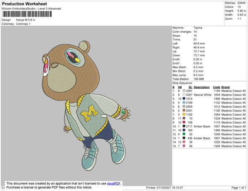Click the Kanye bear embroidery design preview
248x191 pixels.
point(86,106)
